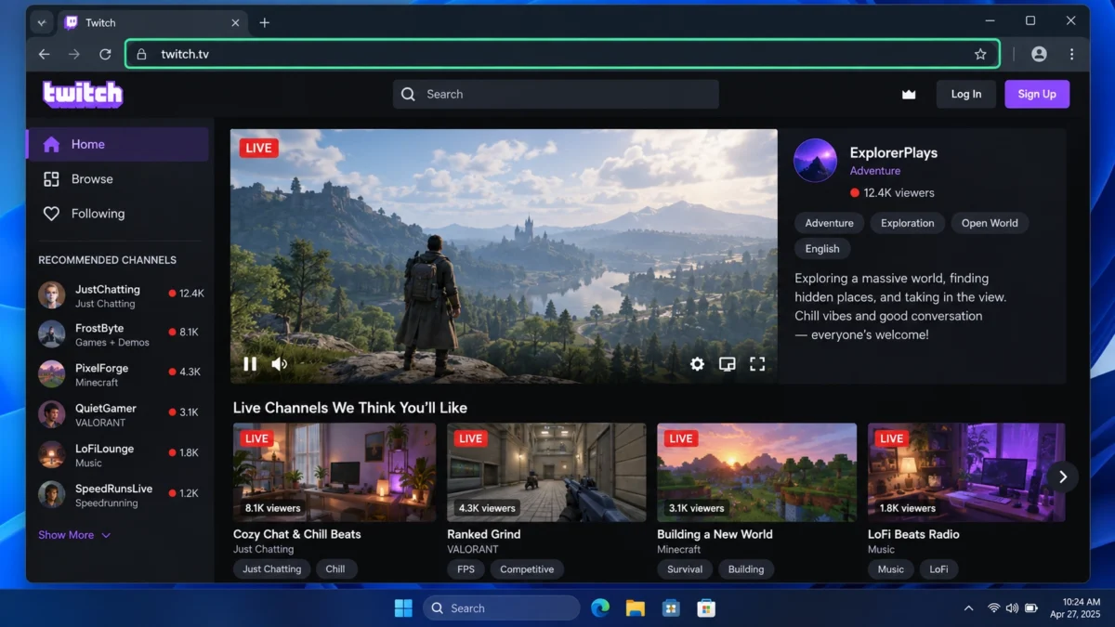Open Building a New World thumbnail
The image size is (1115, 627).
click(x=757, y=472)
